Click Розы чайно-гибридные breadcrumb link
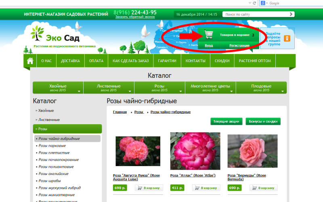Viewport: 323px width, 202px height. 170,112
